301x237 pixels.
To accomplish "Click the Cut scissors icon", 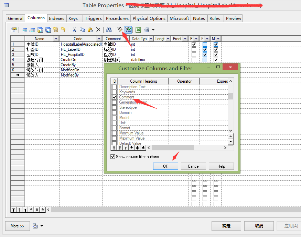I will (74, 30).
